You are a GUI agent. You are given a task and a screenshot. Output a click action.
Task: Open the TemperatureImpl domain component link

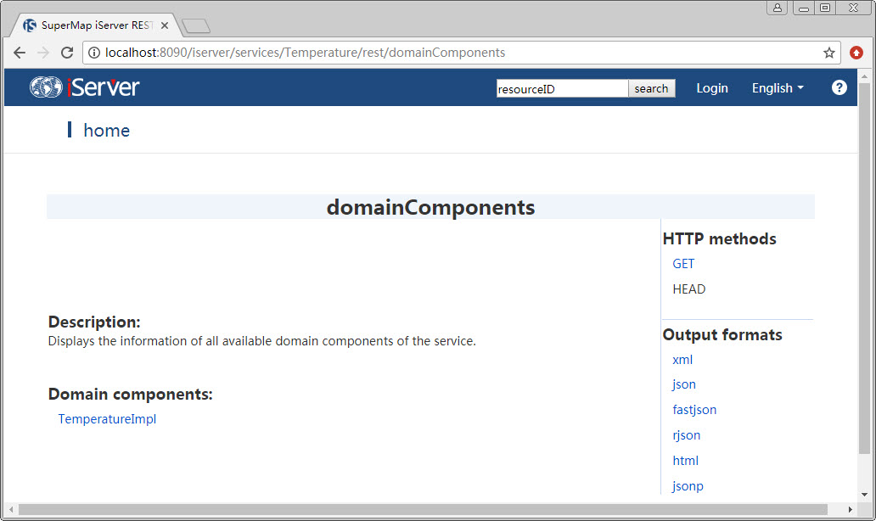(107, 419)
